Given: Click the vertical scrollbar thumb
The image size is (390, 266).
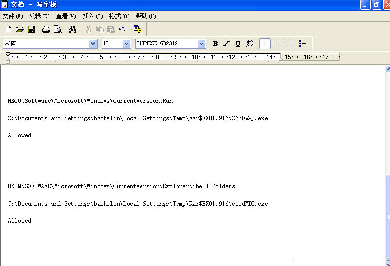Looking at the screenshot, I should click(388, 217).
